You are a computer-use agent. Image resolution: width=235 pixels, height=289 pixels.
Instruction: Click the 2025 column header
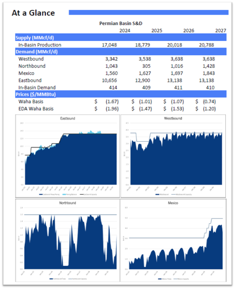(157, 30)
